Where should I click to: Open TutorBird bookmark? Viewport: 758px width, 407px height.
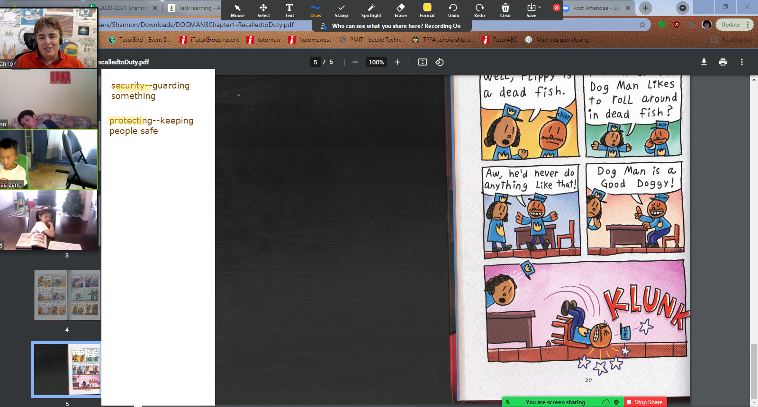tap(140, 40)
